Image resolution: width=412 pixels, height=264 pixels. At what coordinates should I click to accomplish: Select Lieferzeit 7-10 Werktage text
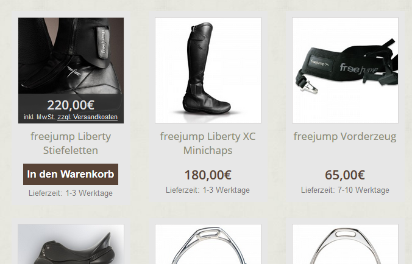click(x=345, y=190)
